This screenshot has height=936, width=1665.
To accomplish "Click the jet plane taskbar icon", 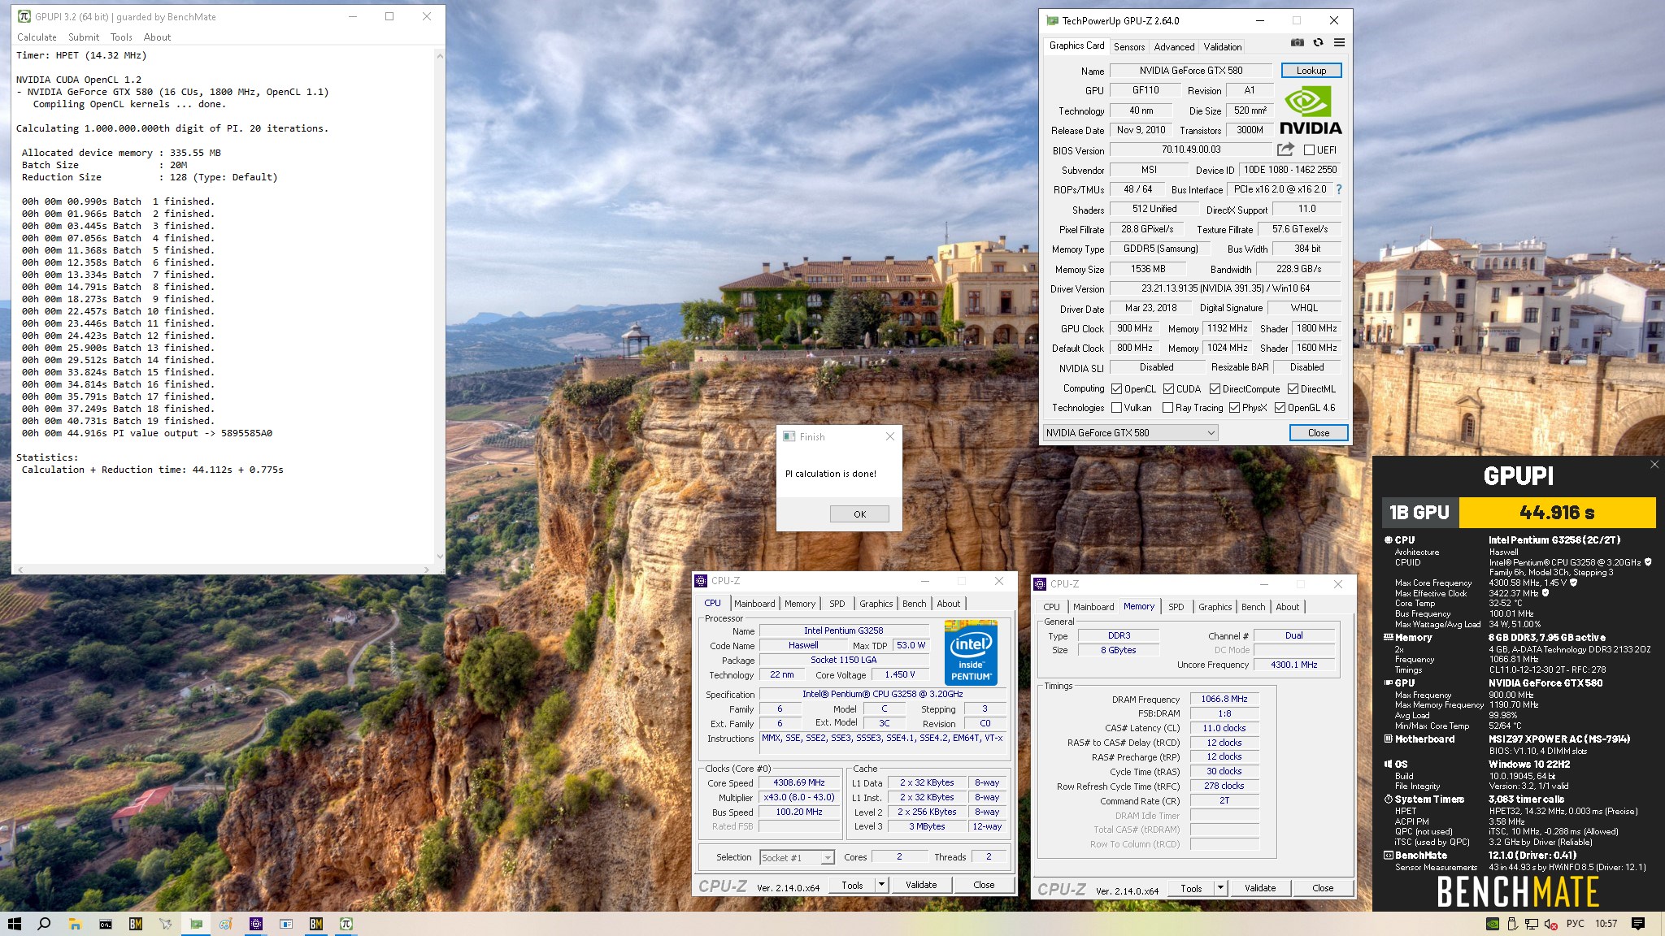I will pyautogui.click(x=165, y=924).
